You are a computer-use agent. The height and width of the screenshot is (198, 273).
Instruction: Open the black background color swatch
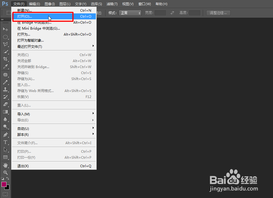click(8, 188)
